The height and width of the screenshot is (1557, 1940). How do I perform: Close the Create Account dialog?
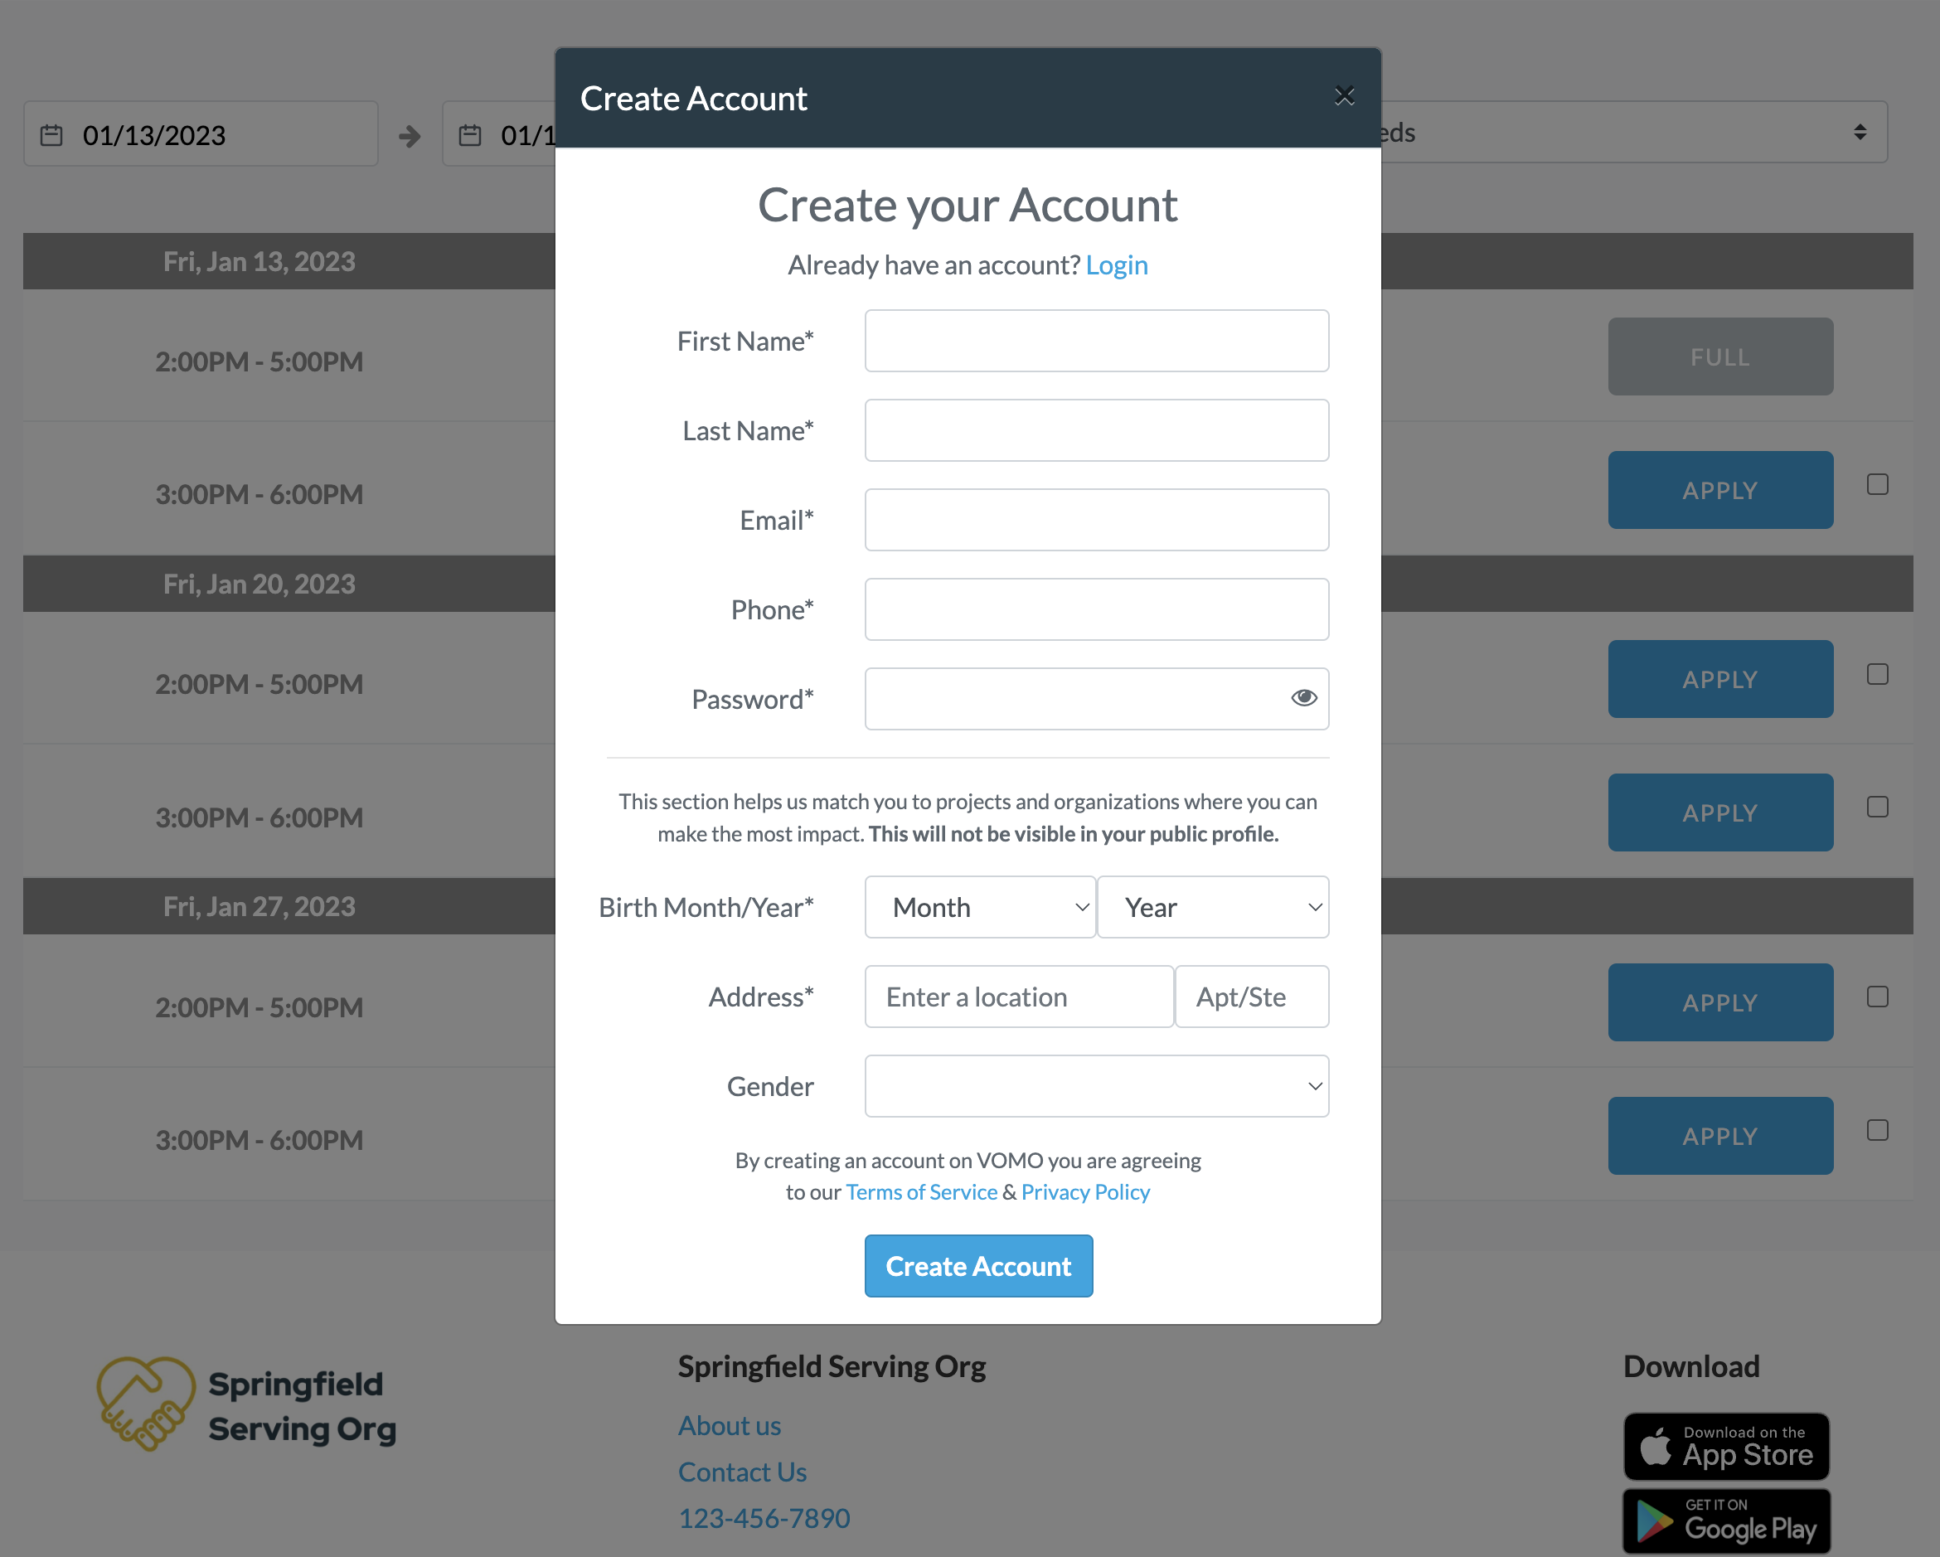(1345, 96)
